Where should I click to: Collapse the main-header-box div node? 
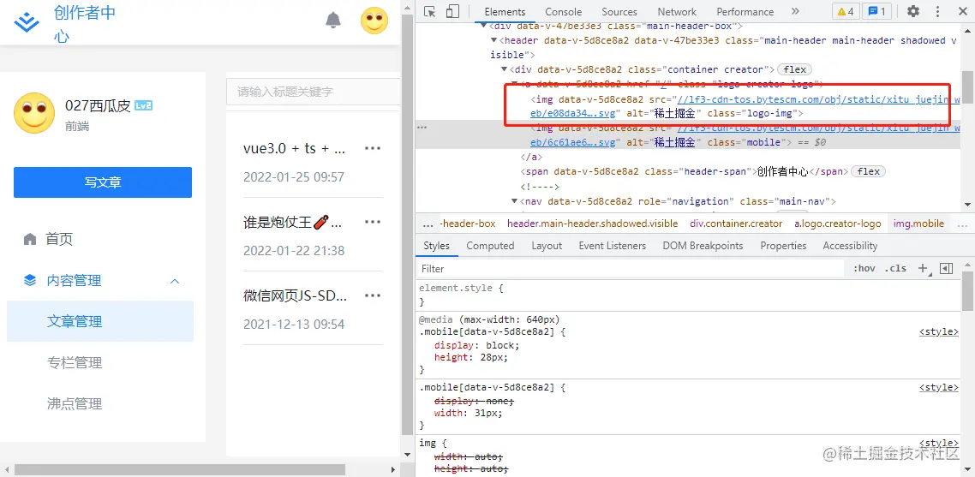pos(483,27)
